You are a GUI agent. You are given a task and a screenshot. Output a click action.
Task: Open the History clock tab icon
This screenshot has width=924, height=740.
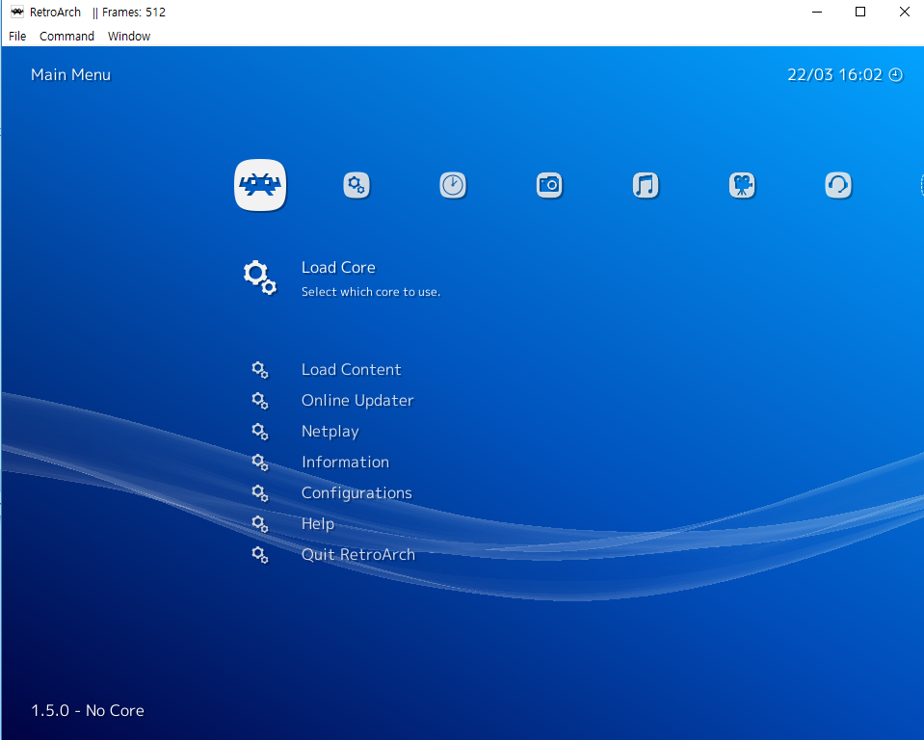click(x=453, y=185)
